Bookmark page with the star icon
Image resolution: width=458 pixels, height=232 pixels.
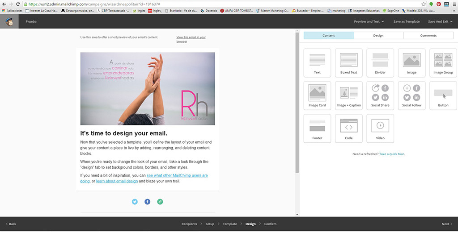pos(424,4)
